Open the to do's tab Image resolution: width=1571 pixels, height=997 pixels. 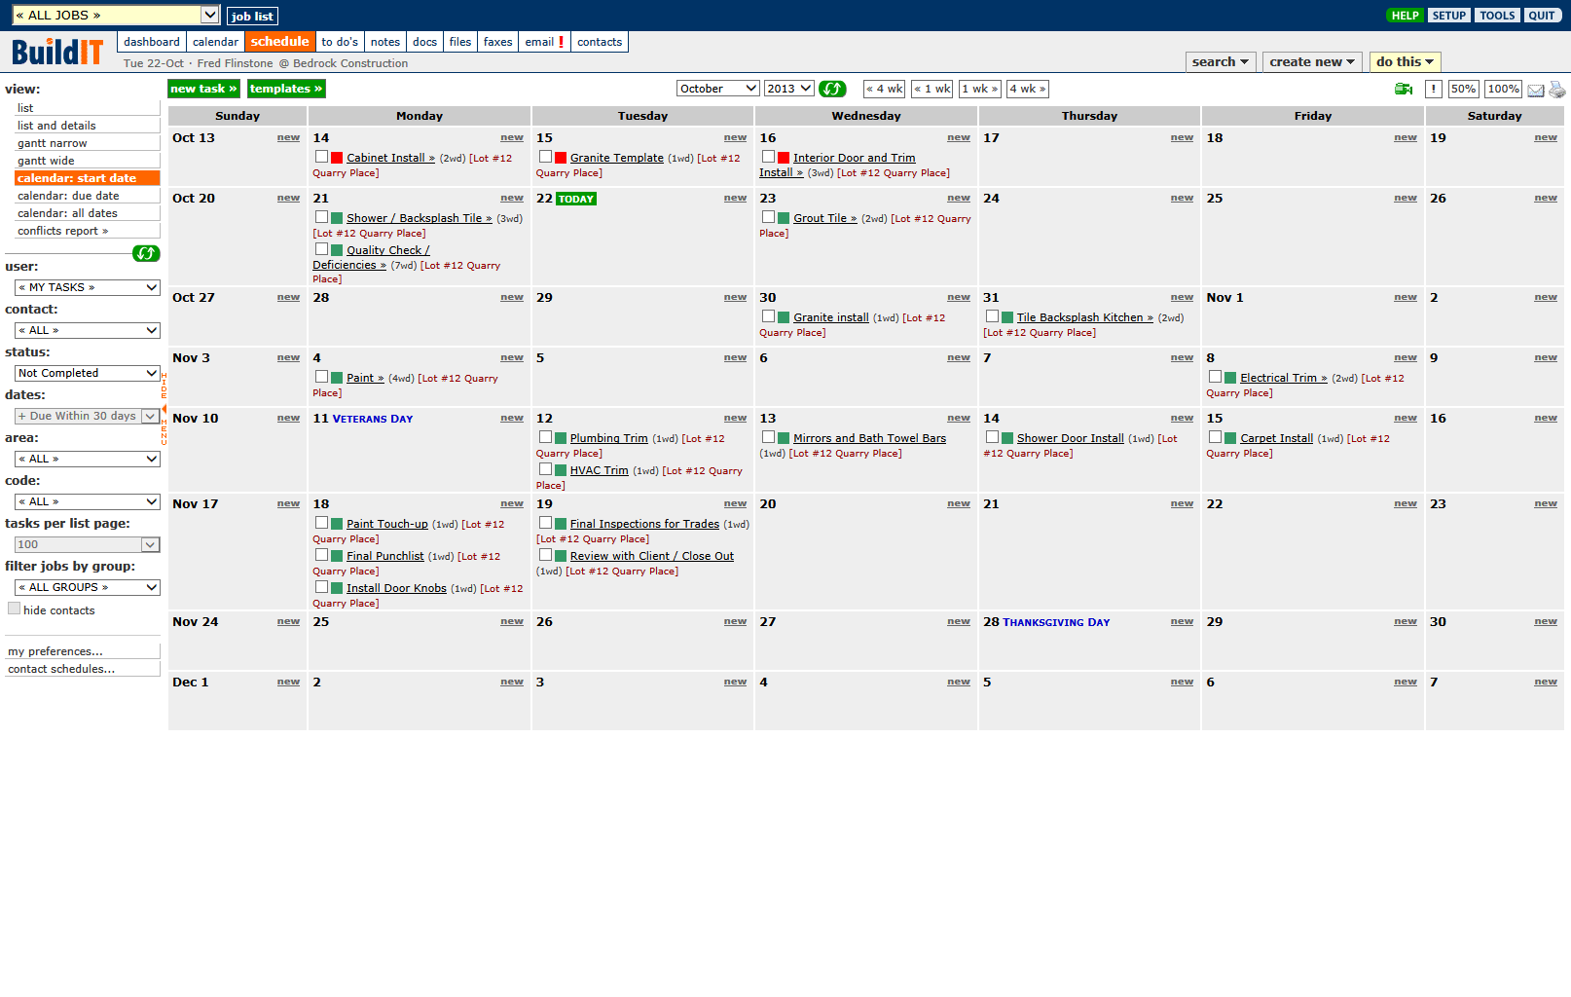pos(340,42)
